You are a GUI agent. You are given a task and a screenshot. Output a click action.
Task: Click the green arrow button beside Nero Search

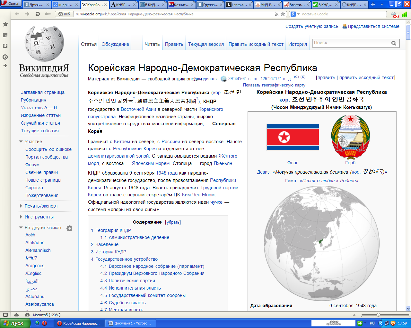click(360, 323)
